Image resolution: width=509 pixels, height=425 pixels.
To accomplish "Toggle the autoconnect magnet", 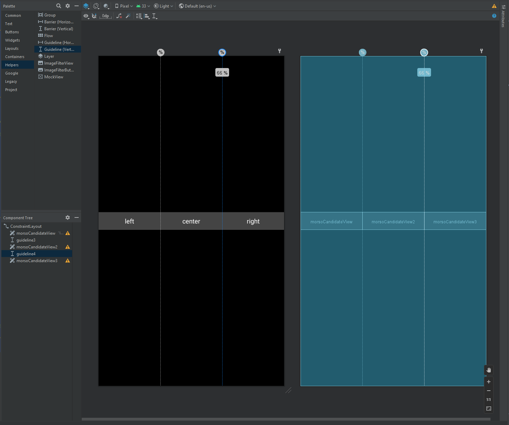I will point(94,16).
